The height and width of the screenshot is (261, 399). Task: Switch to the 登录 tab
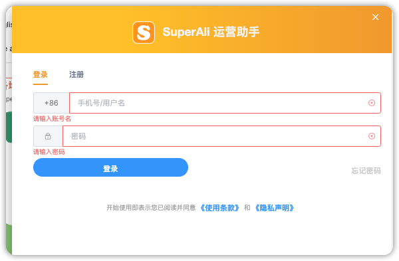(41, 75)
